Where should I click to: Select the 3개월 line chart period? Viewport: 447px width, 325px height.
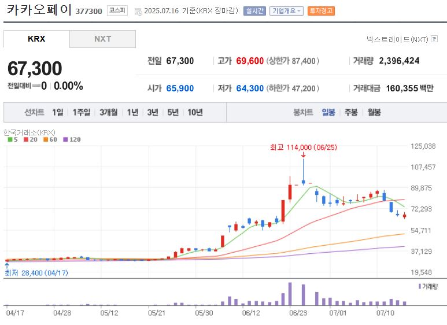[x=108, y=112]
